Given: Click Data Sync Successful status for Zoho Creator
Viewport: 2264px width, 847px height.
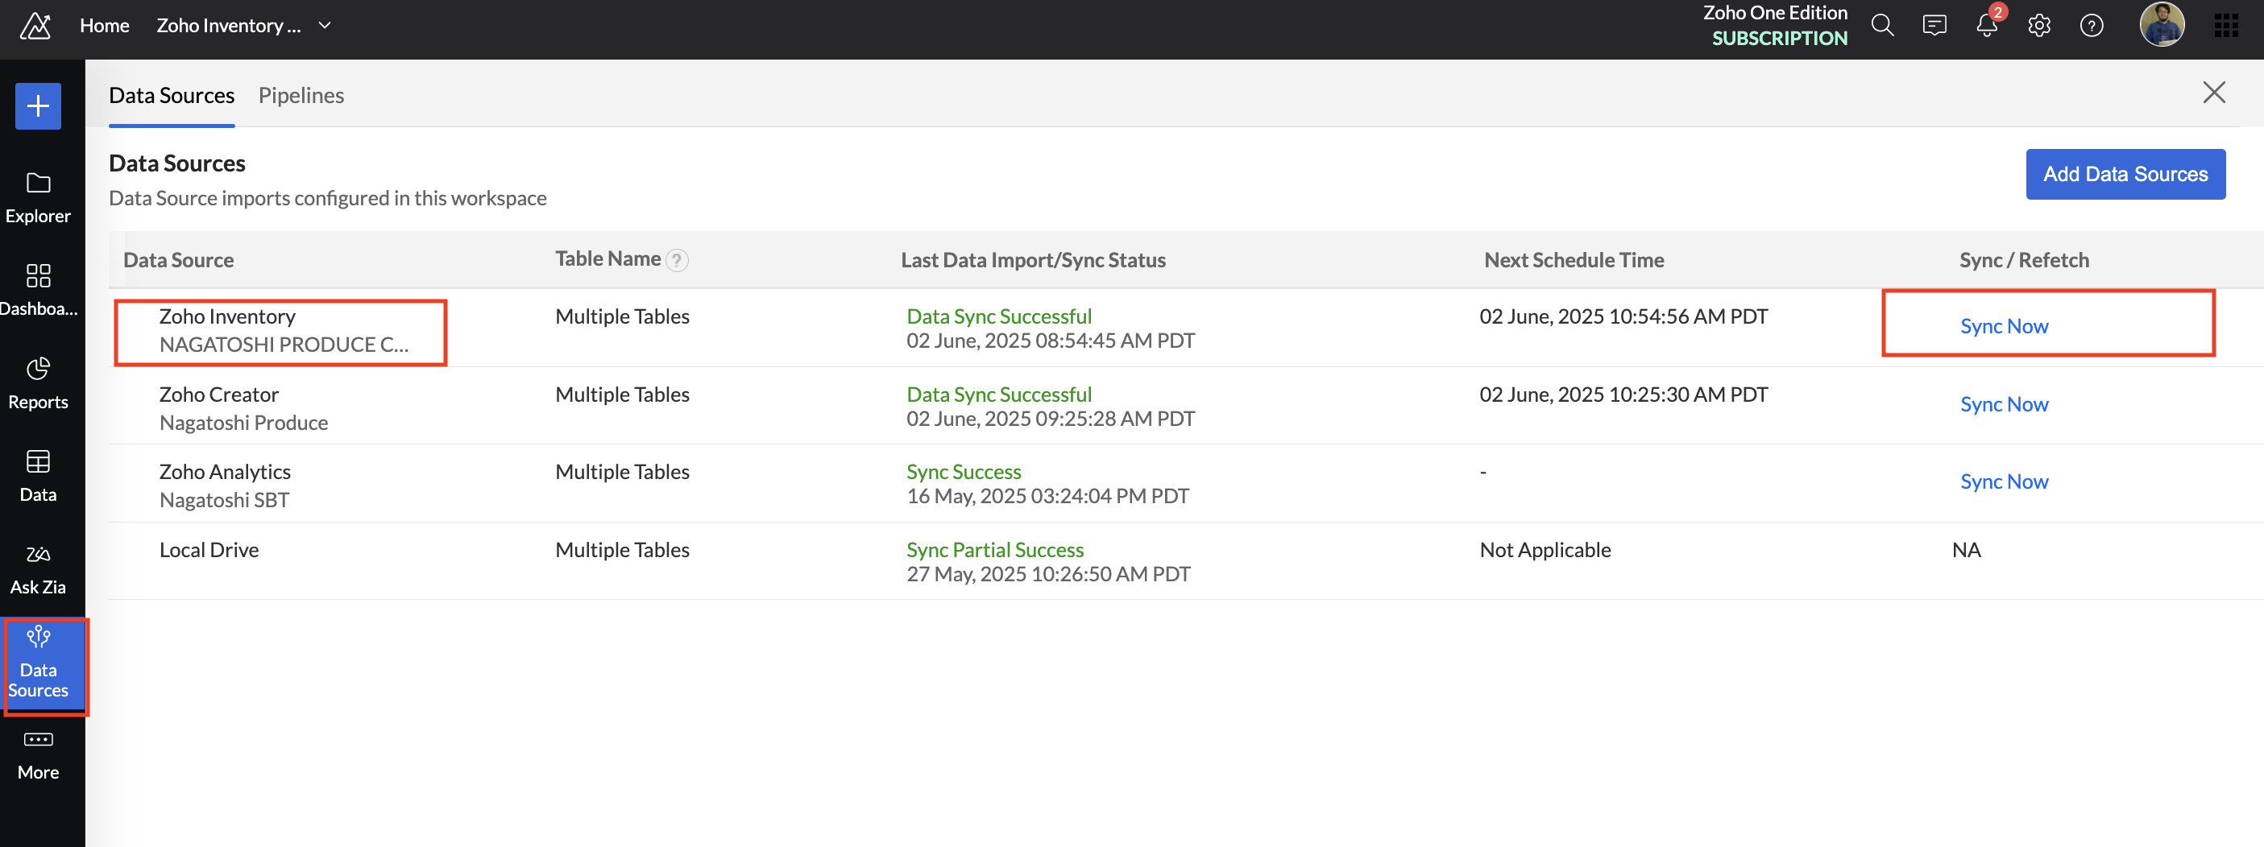Looking at the screenshot, I should coord(998,395).
